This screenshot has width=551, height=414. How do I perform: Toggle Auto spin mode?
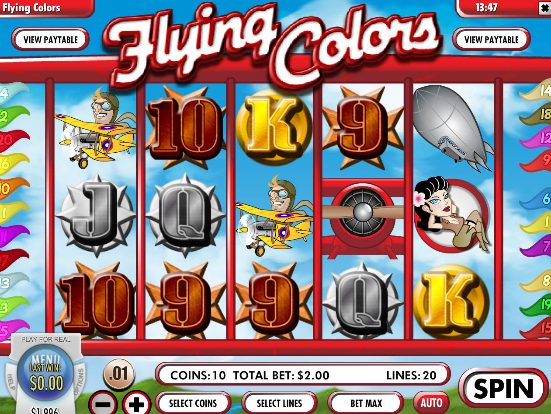click(431, 403)
